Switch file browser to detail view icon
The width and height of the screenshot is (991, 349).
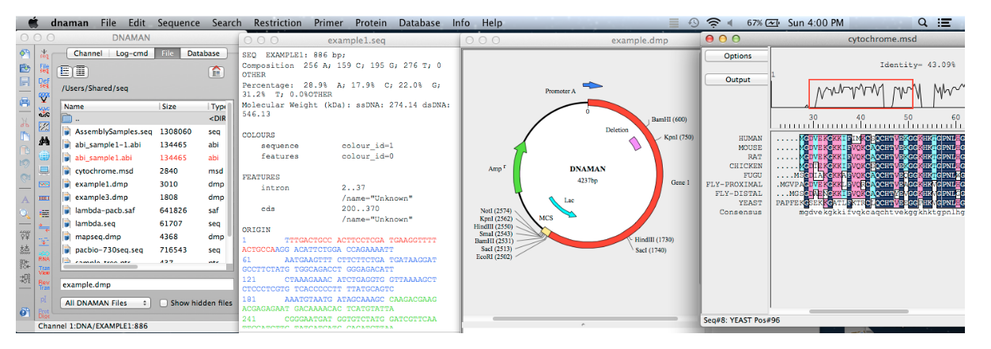pos(81,71)
